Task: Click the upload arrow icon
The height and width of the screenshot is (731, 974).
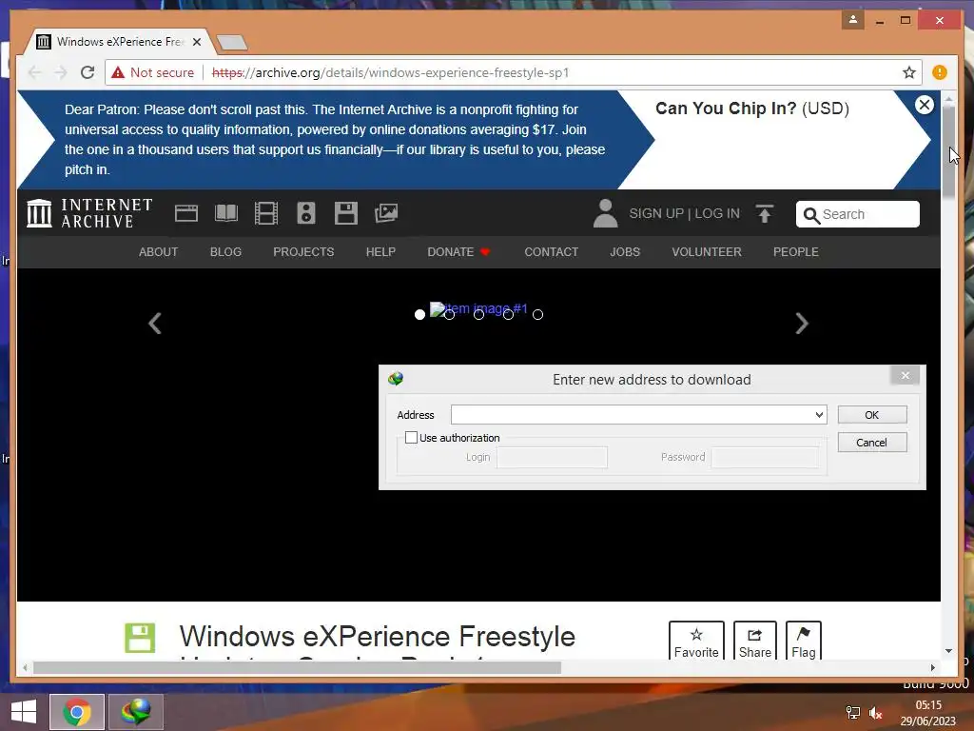Action: point(765,213)
